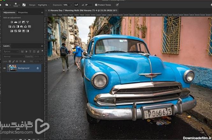The height and width of the screenshot is (140, 212).
Task: Toggle lock transparent pixels
Action: point(10,62)
